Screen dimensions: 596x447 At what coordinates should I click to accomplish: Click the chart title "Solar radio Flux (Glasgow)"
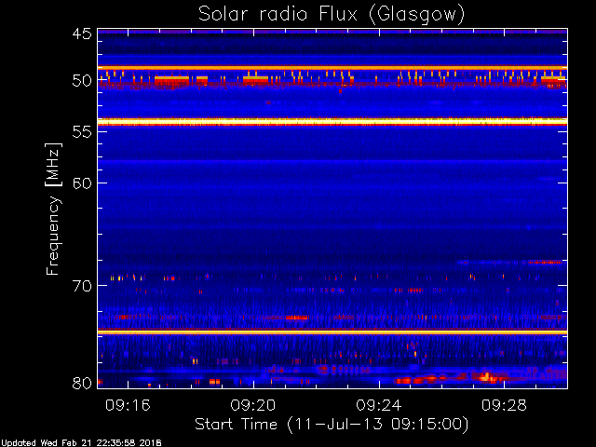(332, 15)
